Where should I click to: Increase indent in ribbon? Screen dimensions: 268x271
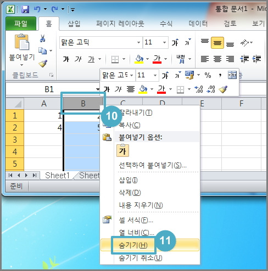point(256,59)
